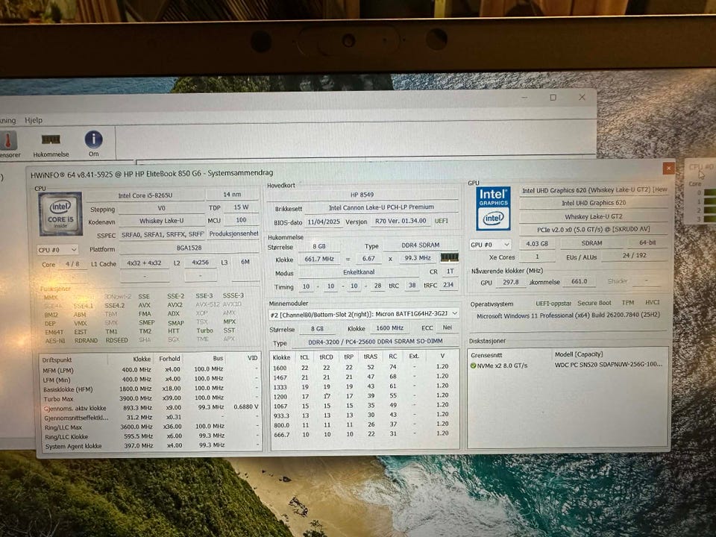The image size is (716, 537).
Task: Click the RDSEED feature flag
Action: tap(116, 341)
